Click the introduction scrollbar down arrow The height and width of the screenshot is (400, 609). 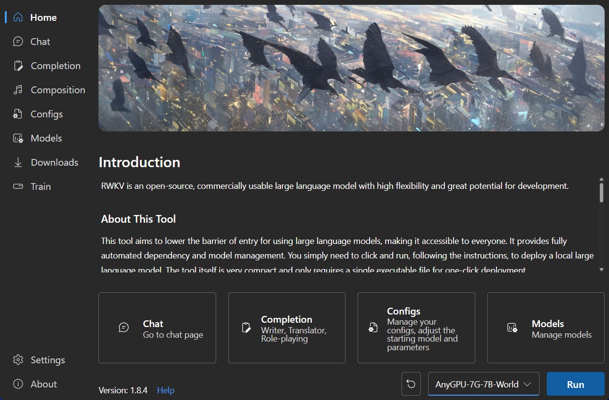[601, 269]
